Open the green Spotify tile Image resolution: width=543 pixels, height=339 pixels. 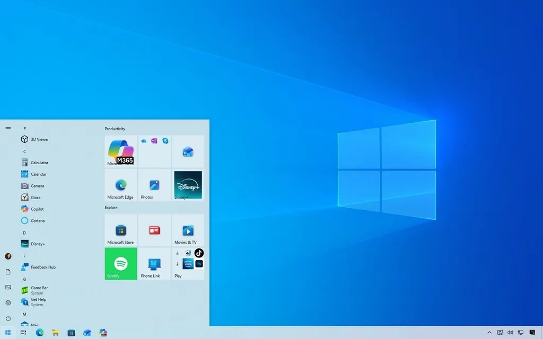coord(121,264)
